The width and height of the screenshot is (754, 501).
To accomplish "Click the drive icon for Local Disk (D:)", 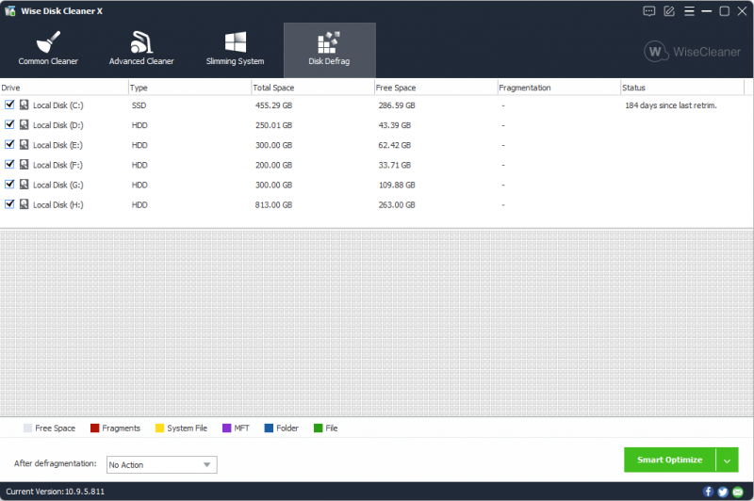I will coord(25,124).
